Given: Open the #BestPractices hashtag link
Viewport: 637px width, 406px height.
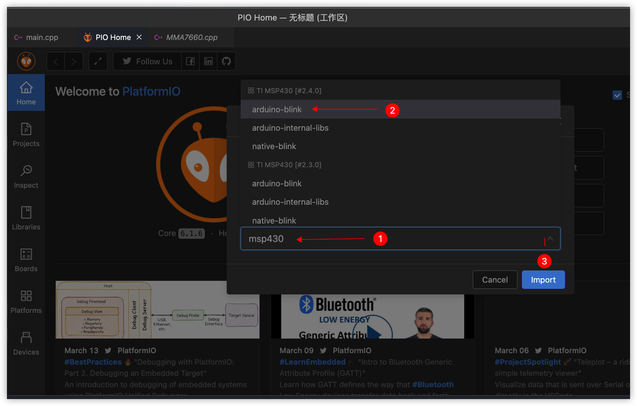Looking at the screenshot, I should [x=93, y=362].
